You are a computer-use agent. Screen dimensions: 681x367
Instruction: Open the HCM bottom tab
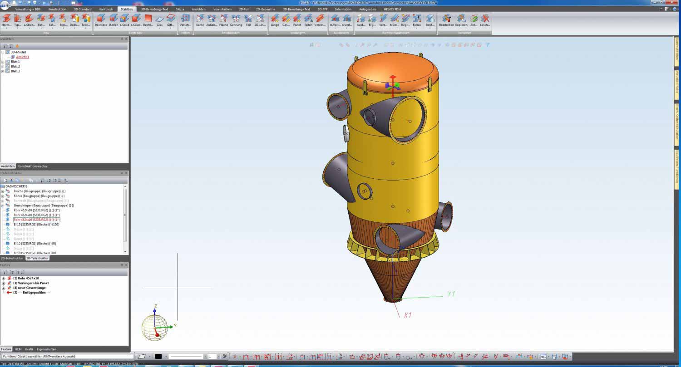[18, 349]
